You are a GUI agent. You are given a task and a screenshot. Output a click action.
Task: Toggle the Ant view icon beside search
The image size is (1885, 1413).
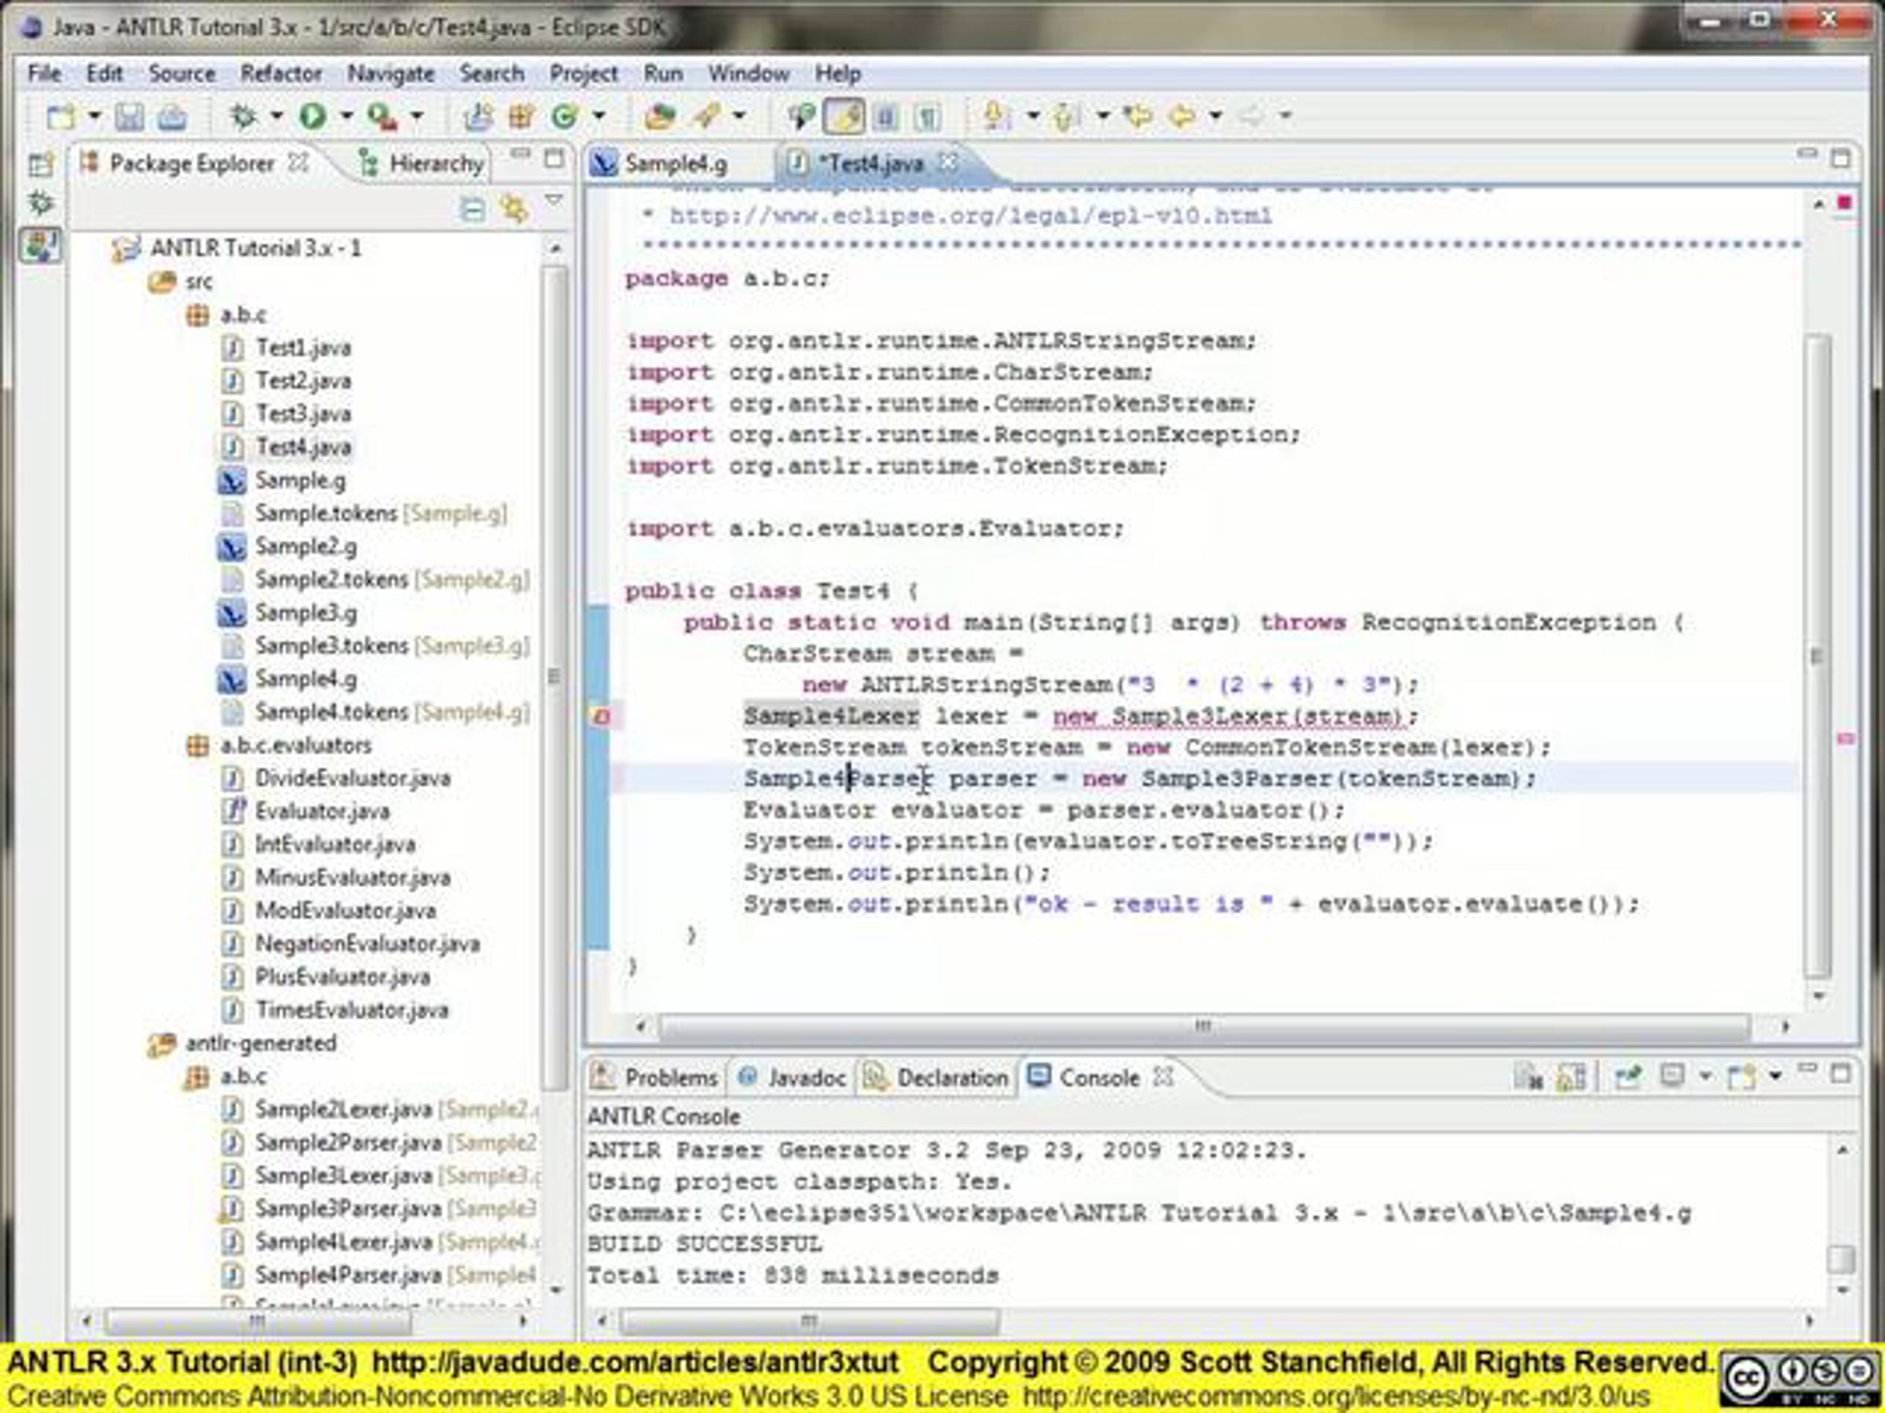(800, 117)
